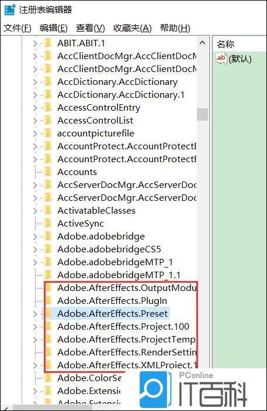Select the ABIT.ABIT.1 folder icon

pyautogui.click(x=48, y=43)
